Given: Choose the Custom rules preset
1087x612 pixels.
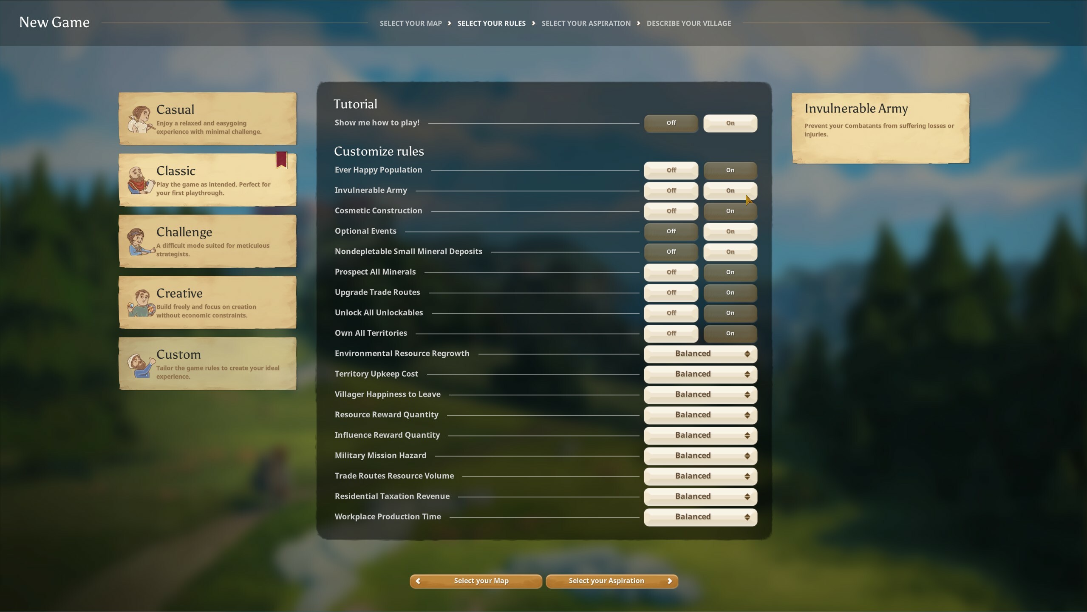Looking at the screenshot, I should [x=207, y=364].
